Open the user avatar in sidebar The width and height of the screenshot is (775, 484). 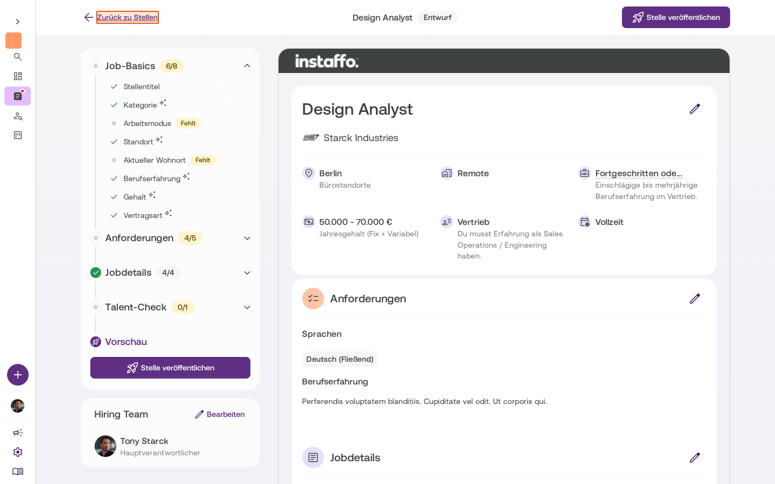(18, 406)
